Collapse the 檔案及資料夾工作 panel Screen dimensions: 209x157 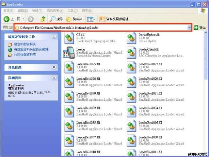(x=54, y=36)
